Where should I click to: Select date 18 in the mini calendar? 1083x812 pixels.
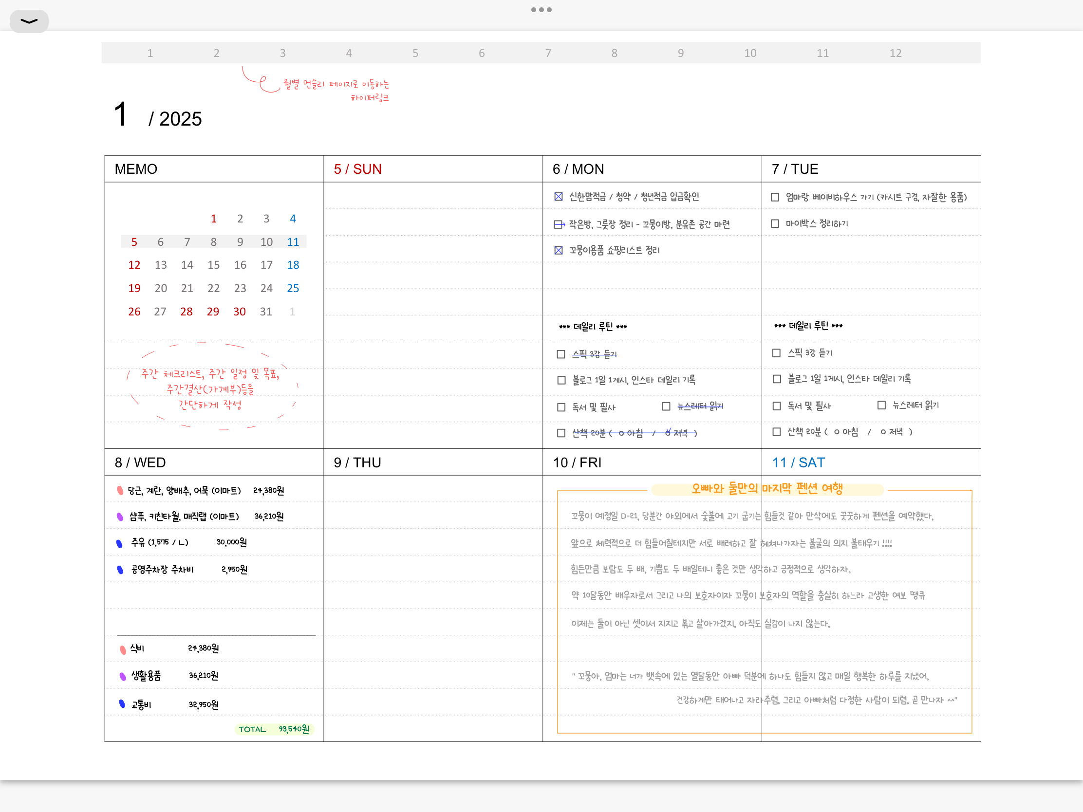[x=293, y=265]
